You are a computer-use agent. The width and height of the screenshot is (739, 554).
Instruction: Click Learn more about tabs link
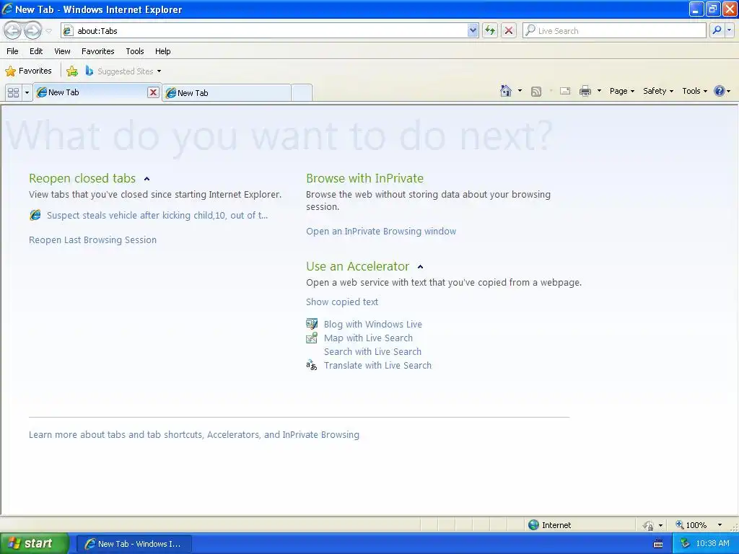click(x=193, y=434)
